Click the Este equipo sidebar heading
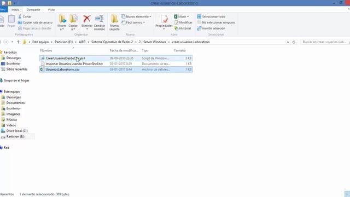 pos(12,91)
